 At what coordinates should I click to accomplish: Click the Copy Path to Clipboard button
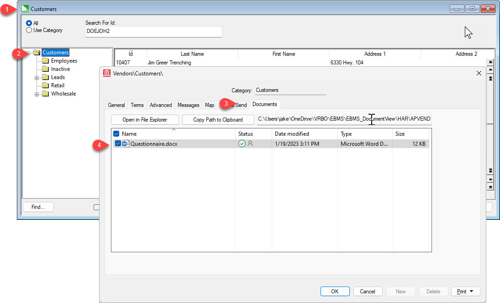(x=218, y=119)
